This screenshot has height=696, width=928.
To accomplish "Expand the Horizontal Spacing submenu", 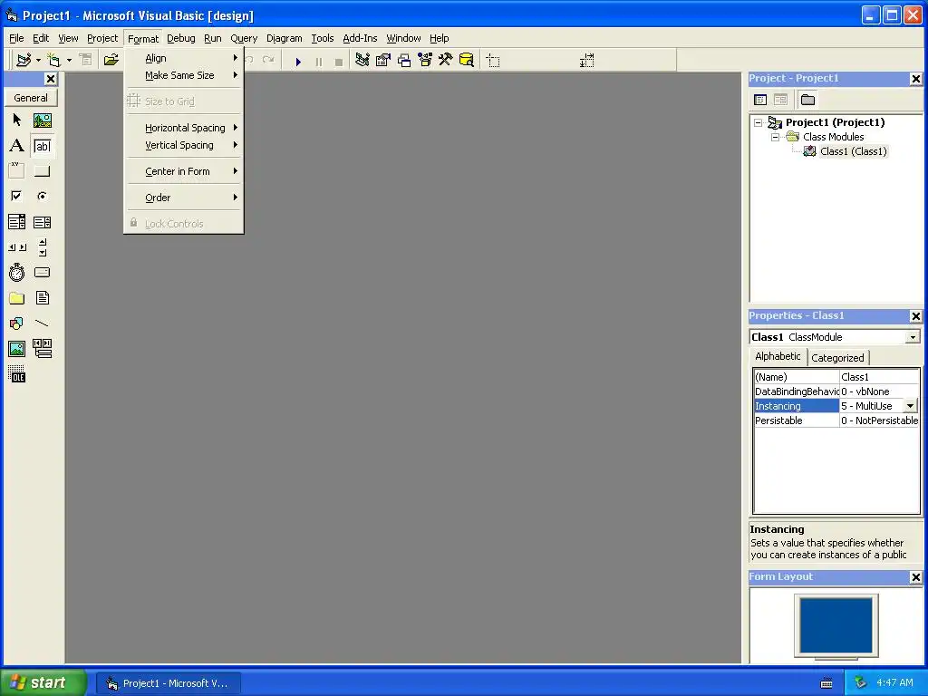I will (x=184, y=128).
